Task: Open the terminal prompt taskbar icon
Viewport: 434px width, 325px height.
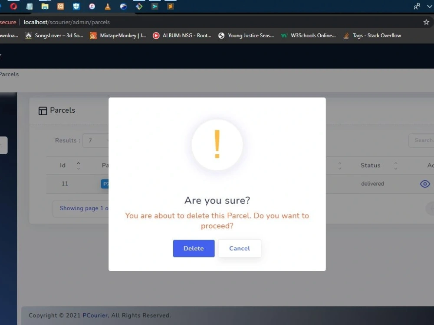Action: [155, 6]
